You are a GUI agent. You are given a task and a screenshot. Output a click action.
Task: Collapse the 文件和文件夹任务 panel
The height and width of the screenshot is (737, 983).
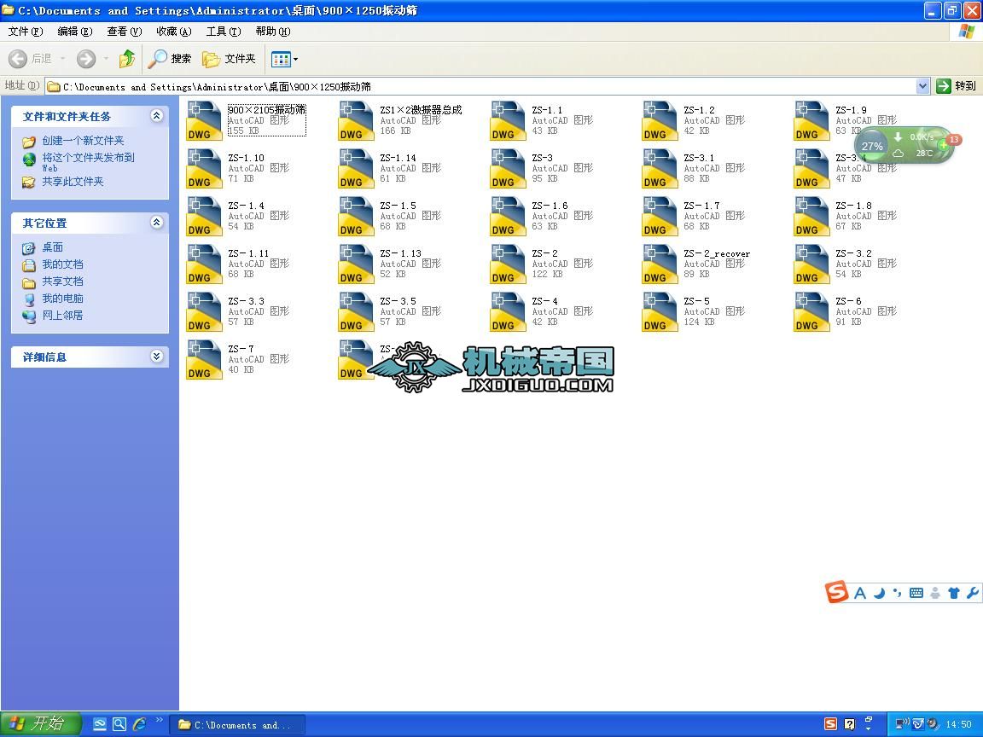(x=157, y=116)
